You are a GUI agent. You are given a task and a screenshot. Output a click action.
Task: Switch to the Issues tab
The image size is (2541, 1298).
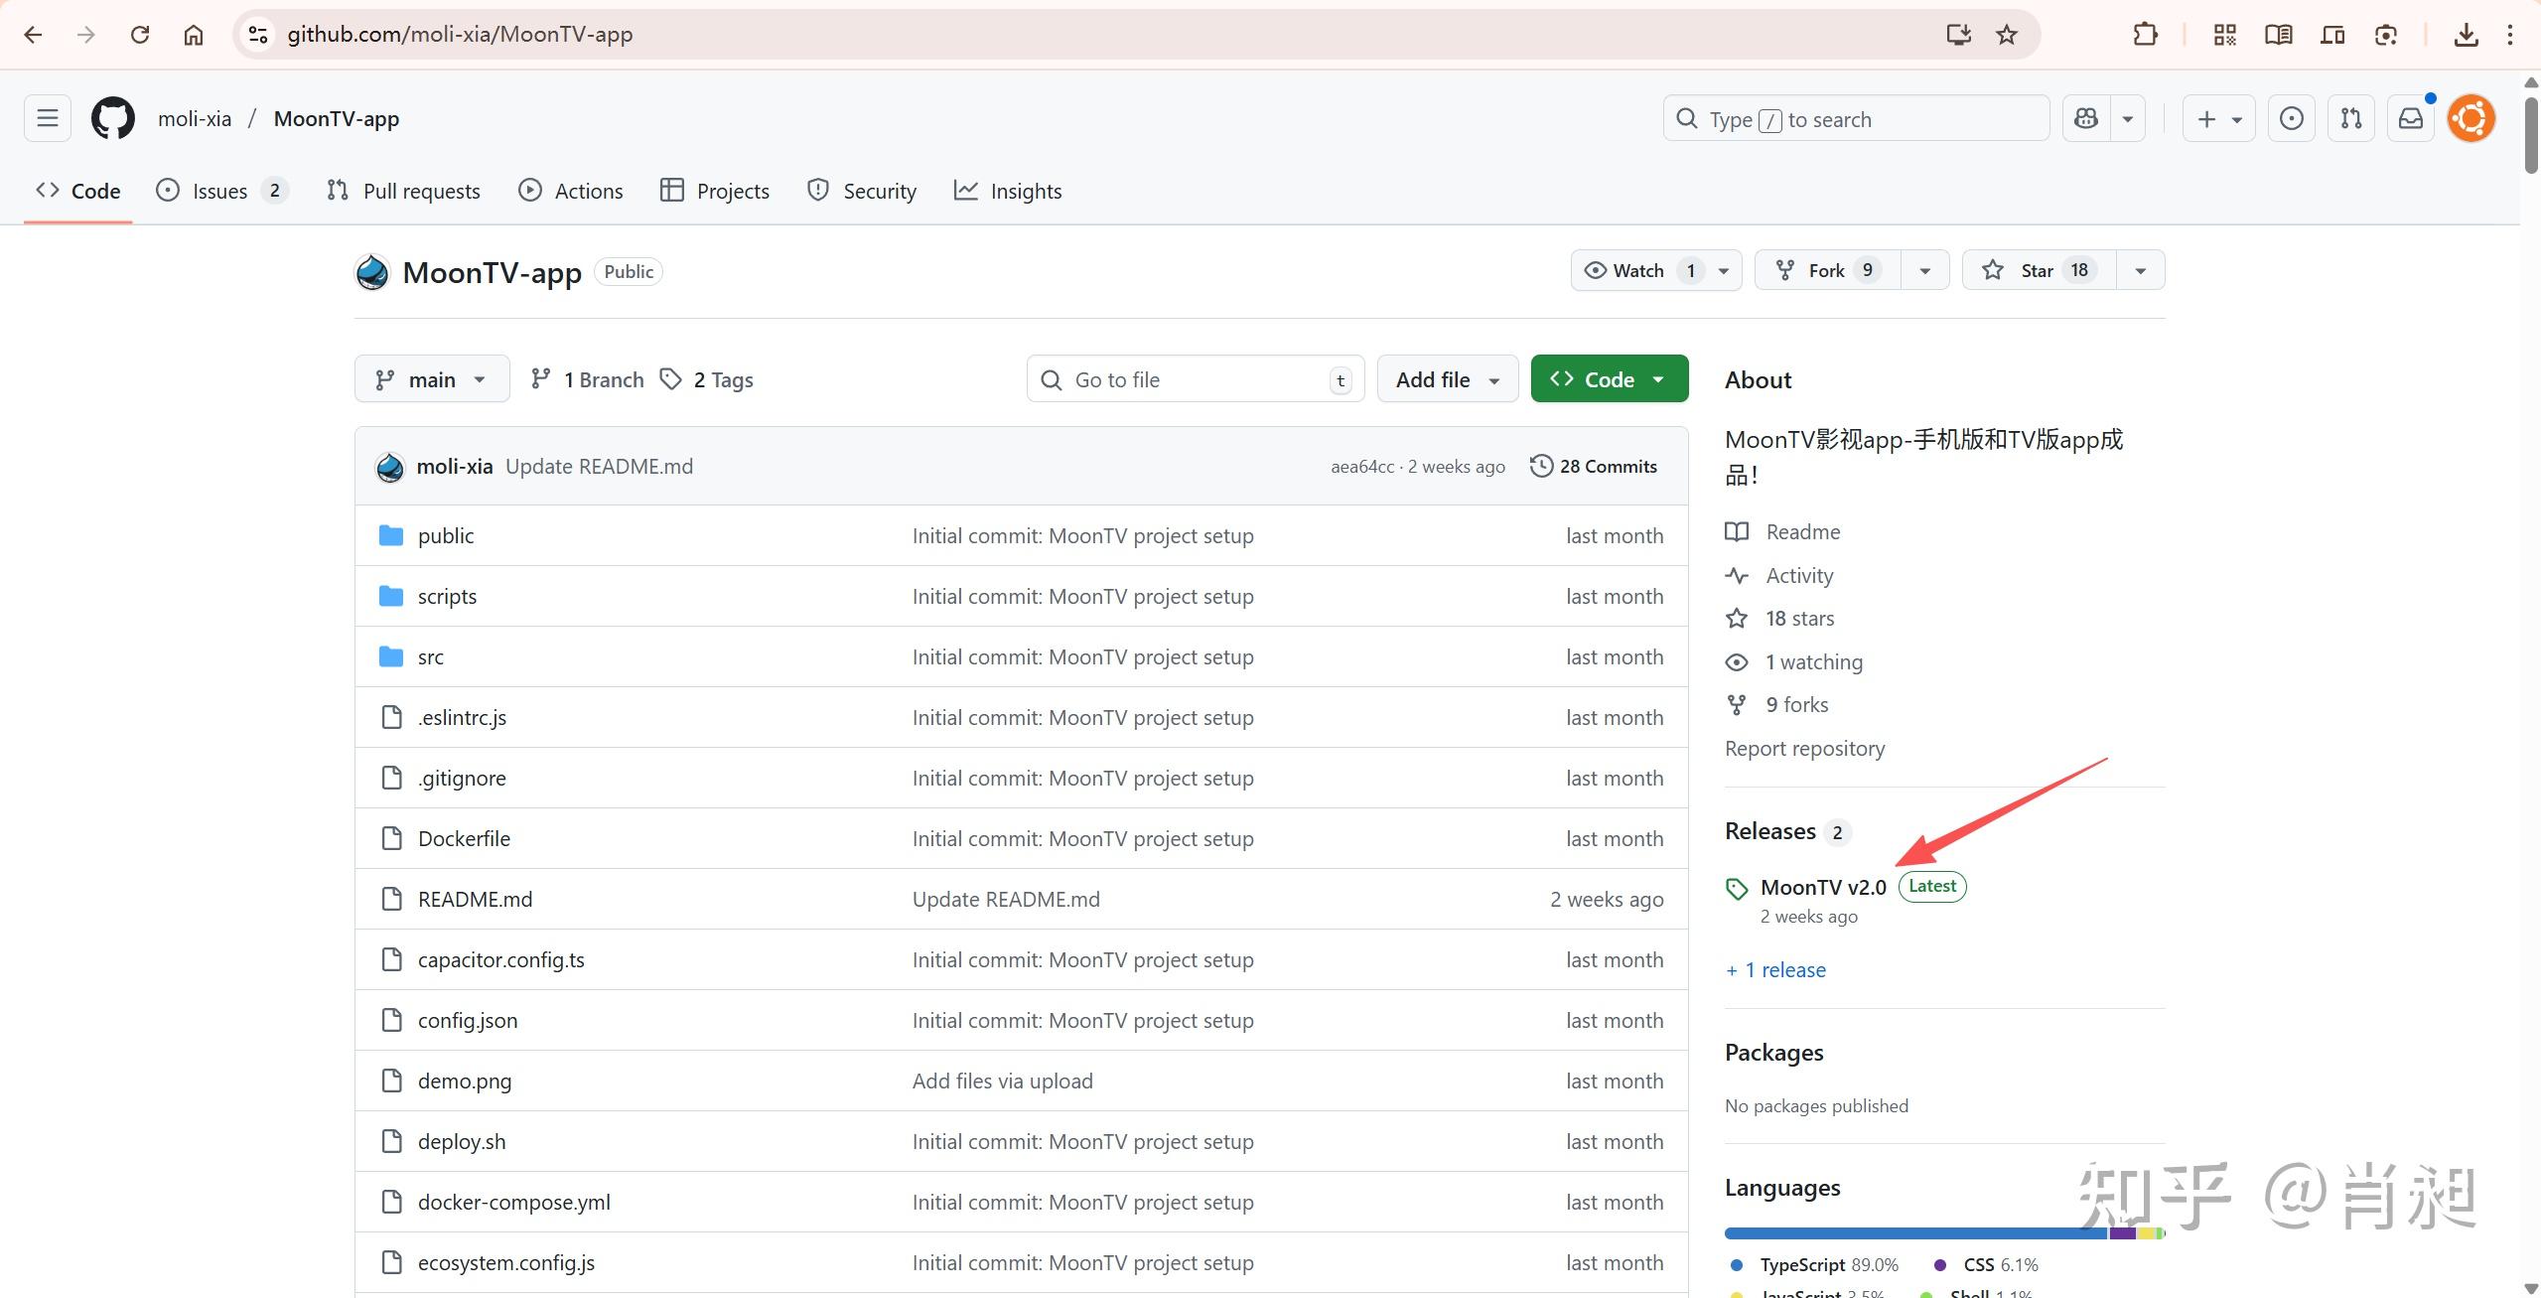[x=219, y=191]
